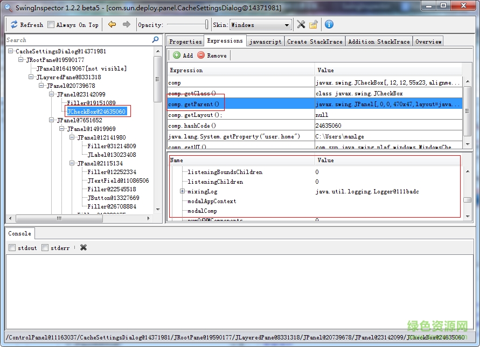The height and width of the screenshot is (347, 480).
Task: Click the blue info icon in toolbar
Action: tap(329, 24)
